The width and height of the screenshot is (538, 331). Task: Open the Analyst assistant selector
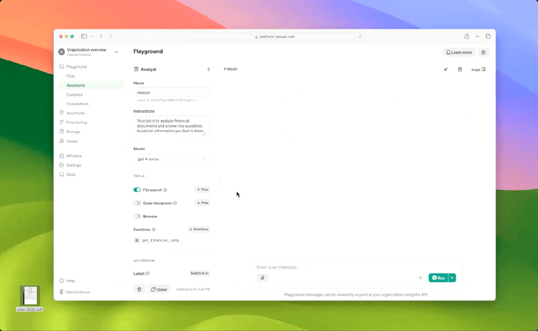tap(172, 69)
